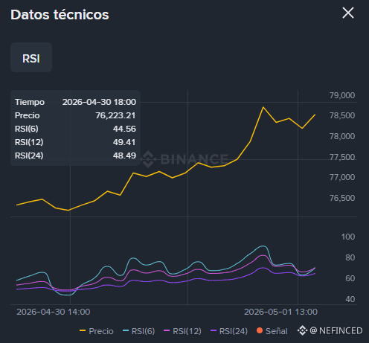Click the 2026-05-01 13:00 time label
Image resolution: width=369 pixels, height=343 pixels.
[x=280, y=312]
